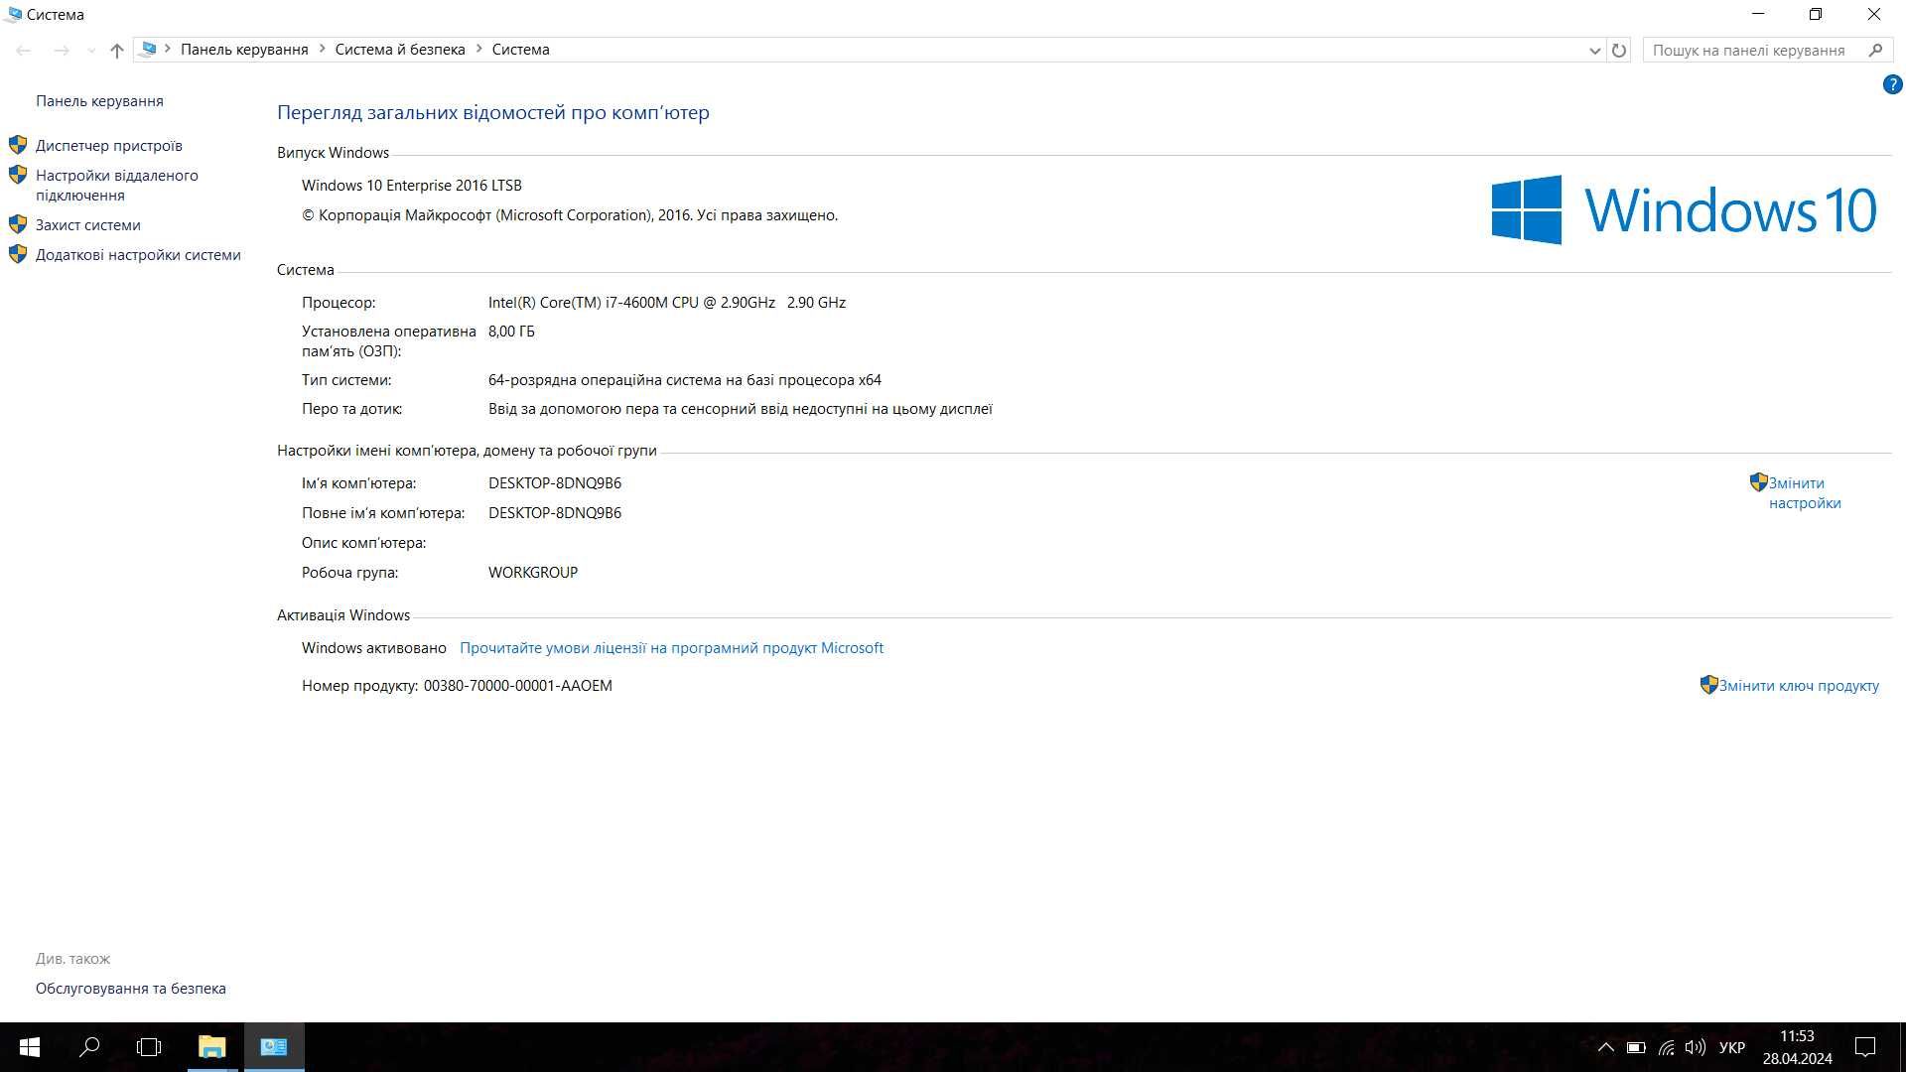Click shield icon beside Настройки віддаленого підключення
Screen dimensions: 1906x1072
[x=18, y=175]
